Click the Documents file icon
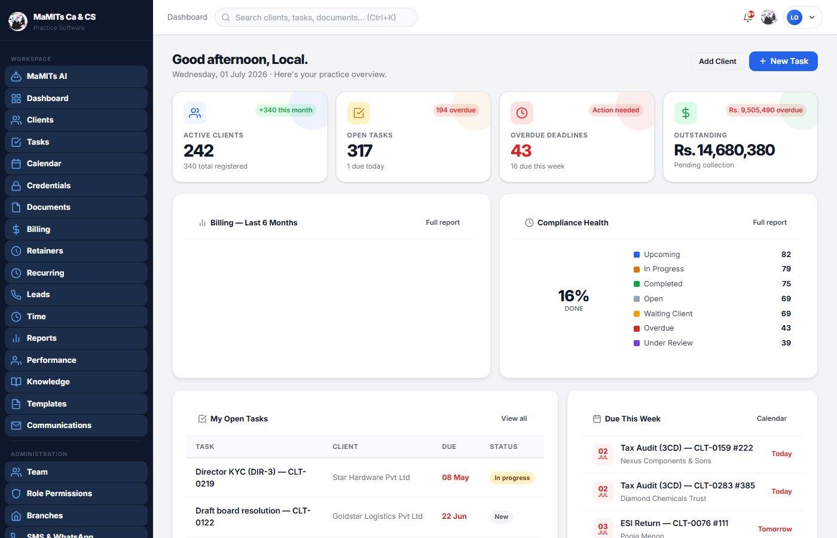The width and height of the screenshot is (837, 538). [x=16, y=207]
